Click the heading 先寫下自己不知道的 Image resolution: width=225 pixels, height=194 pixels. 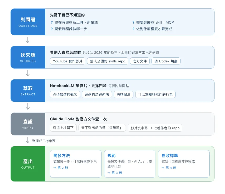pos(67,15)
